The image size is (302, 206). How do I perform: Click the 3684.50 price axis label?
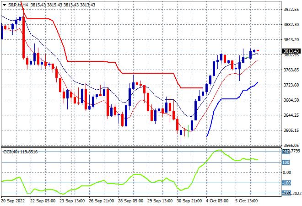point(291,100)
